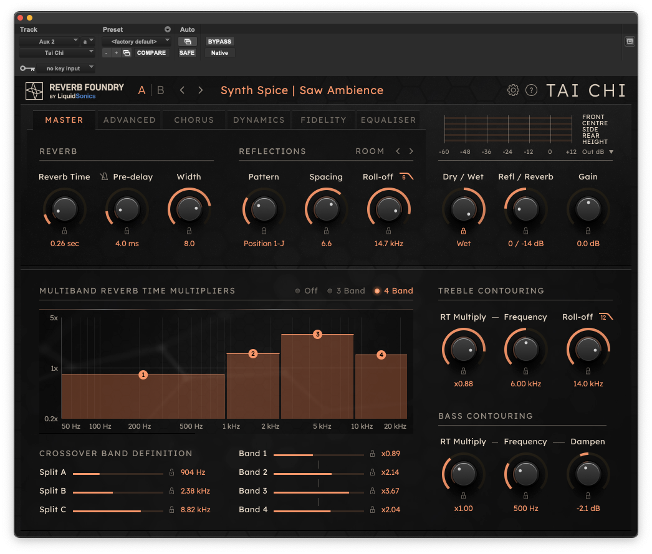Image resolution: width=652 pixels, height=554 pixels.
Task: Open the Out dB meter dropdown
Action: coord(598,152)
